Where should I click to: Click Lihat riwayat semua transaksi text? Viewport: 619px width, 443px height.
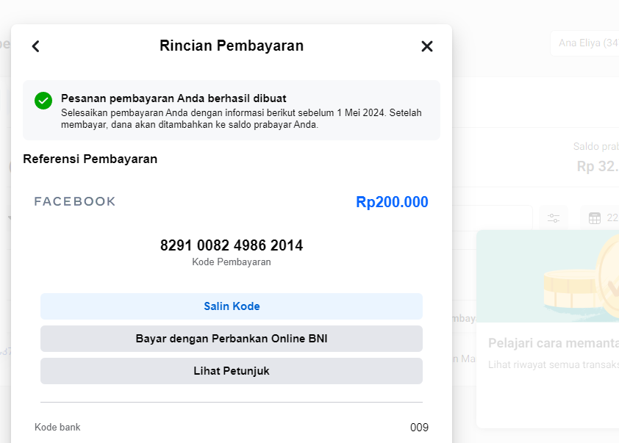(553, 364)
